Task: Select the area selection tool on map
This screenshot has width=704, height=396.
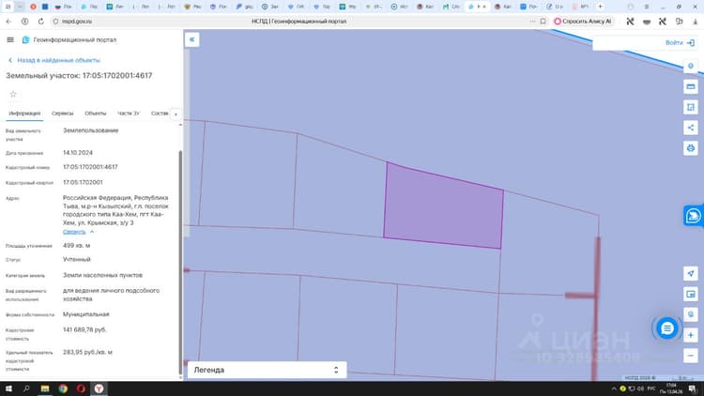Action: coord(691,107)
